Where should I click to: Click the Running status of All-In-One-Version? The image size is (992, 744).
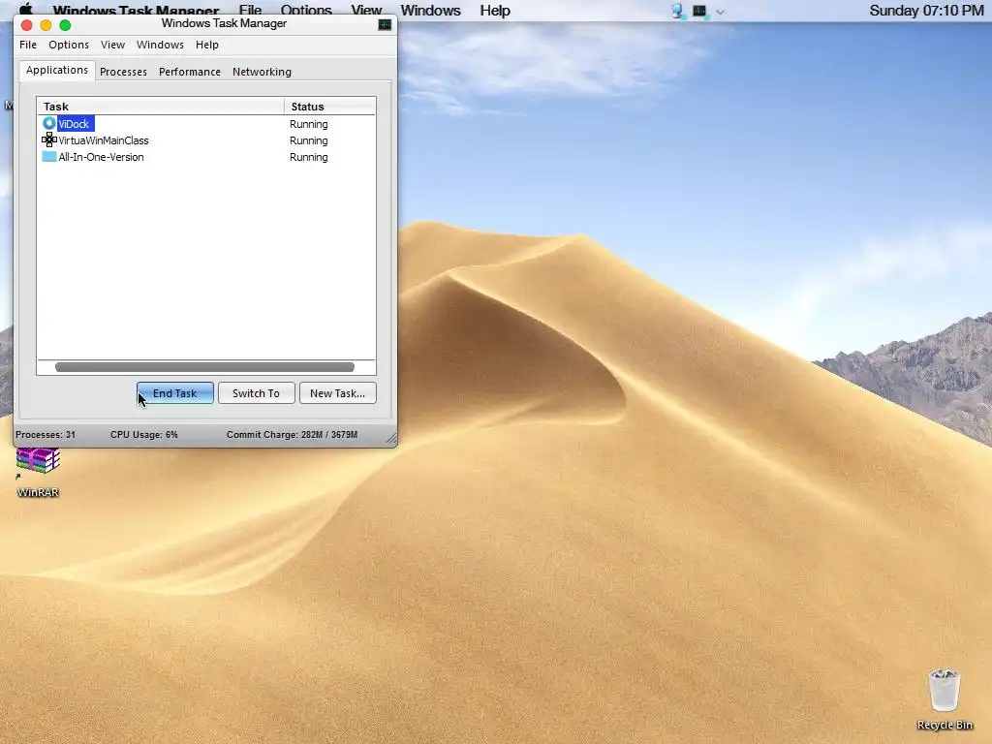(309, 157)
